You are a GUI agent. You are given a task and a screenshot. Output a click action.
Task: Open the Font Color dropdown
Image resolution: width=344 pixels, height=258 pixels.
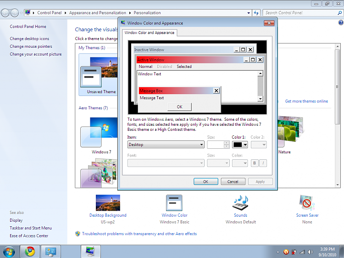tap(240, 163)
